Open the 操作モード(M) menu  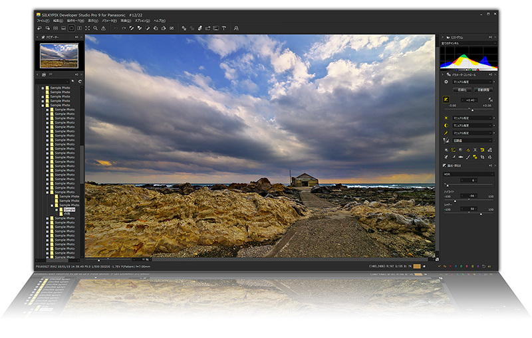75,21
